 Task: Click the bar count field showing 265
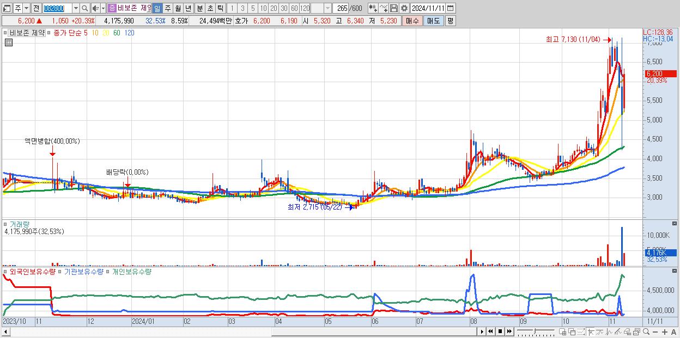(341, 9)
